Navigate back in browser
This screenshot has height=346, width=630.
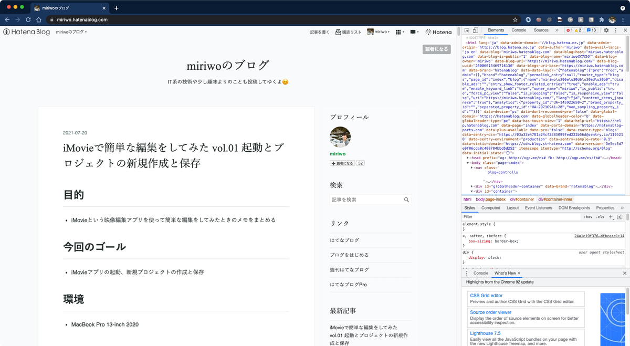pos(7,19)
